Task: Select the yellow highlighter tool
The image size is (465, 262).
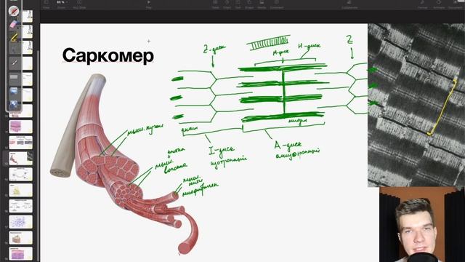Action: 14,37
